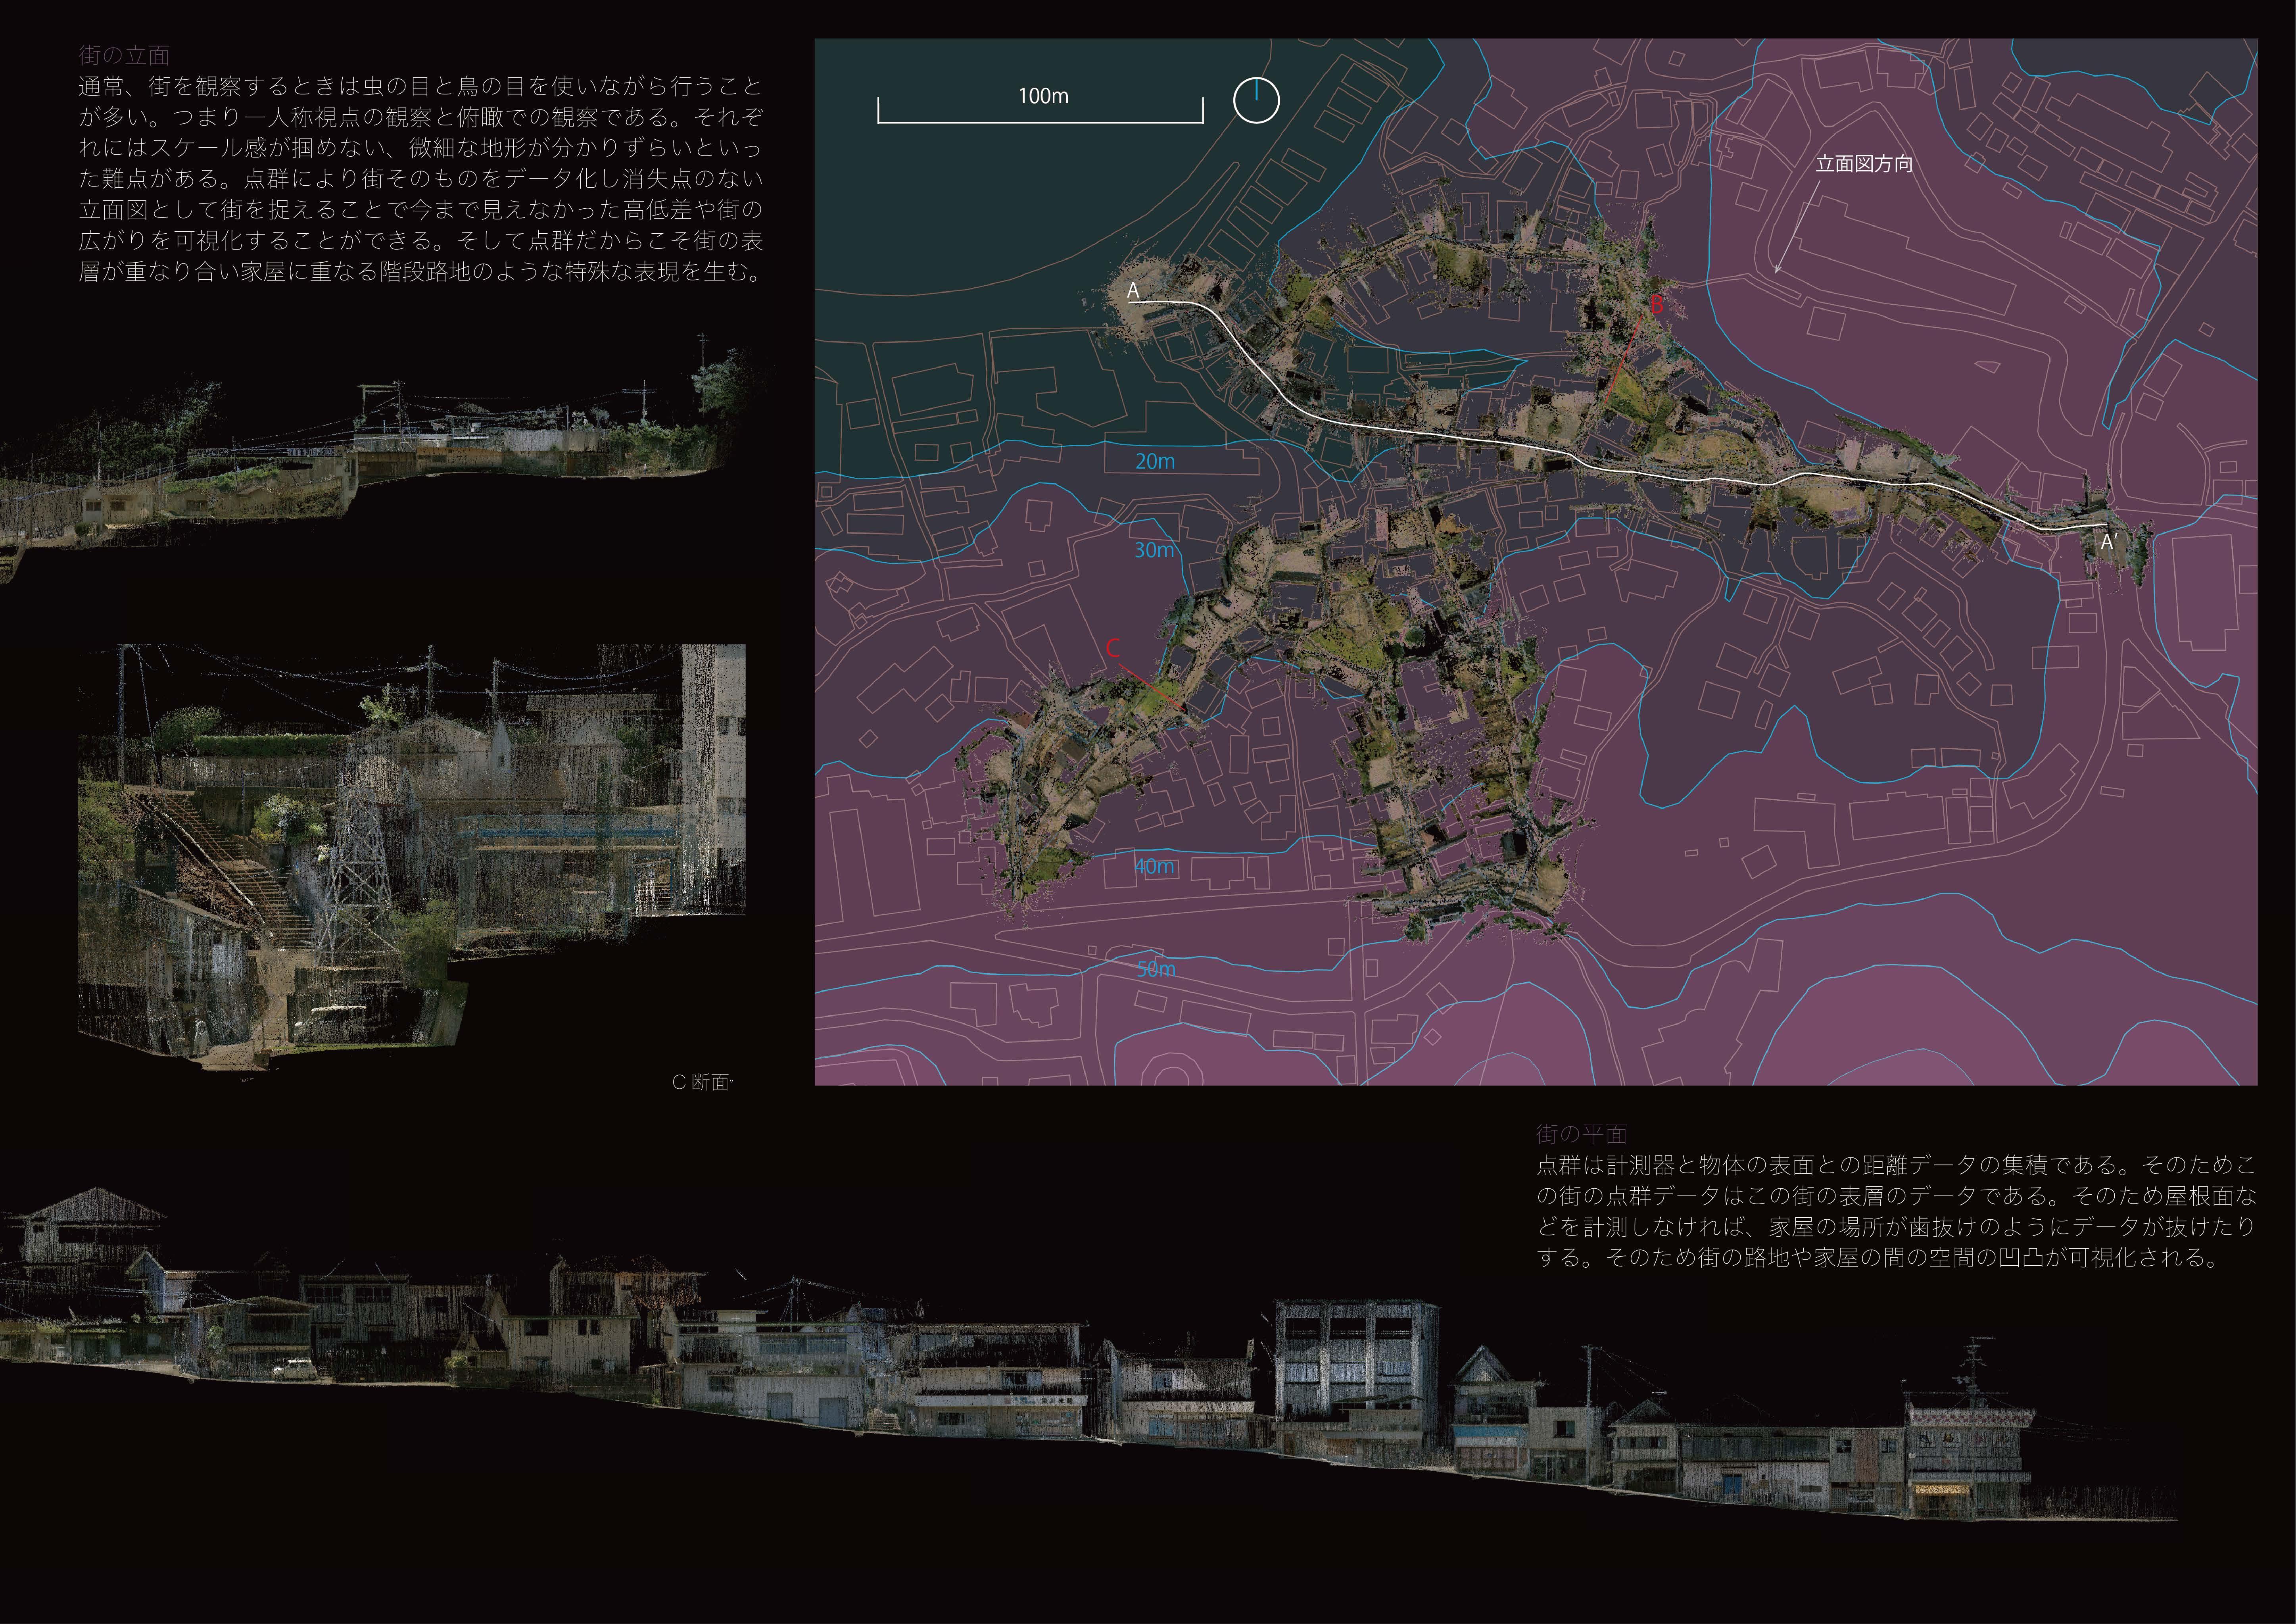Click the 50m contour label
The height and width of the screenshot is (1624, 2296).
pyautogui.click(x=1156, y=969)
